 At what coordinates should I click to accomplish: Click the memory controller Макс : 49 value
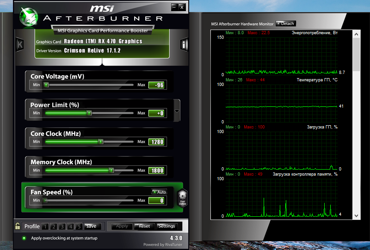[253, 174]
